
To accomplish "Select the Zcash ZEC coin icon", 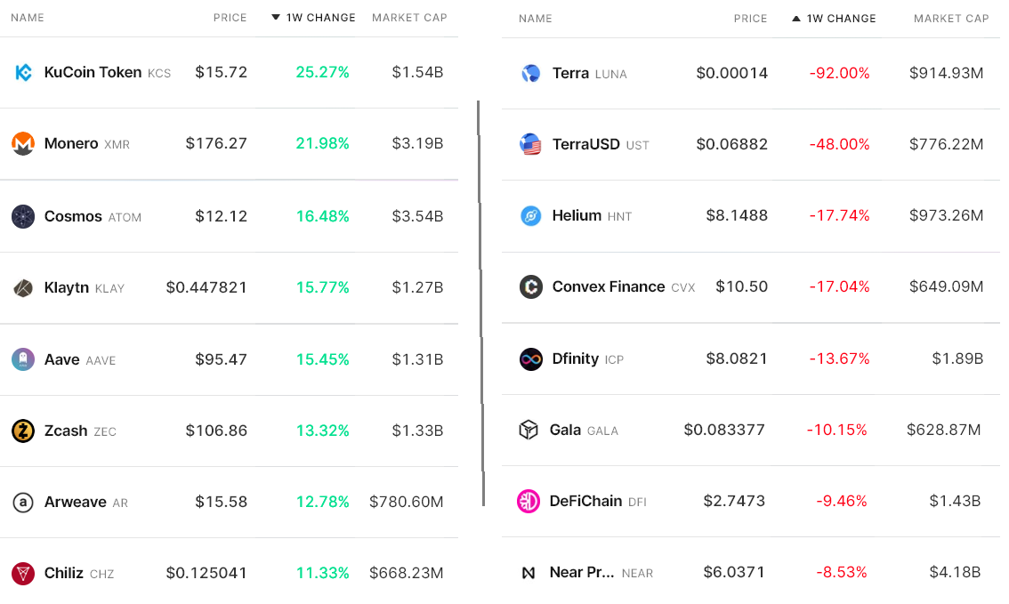I will (21, 431).
